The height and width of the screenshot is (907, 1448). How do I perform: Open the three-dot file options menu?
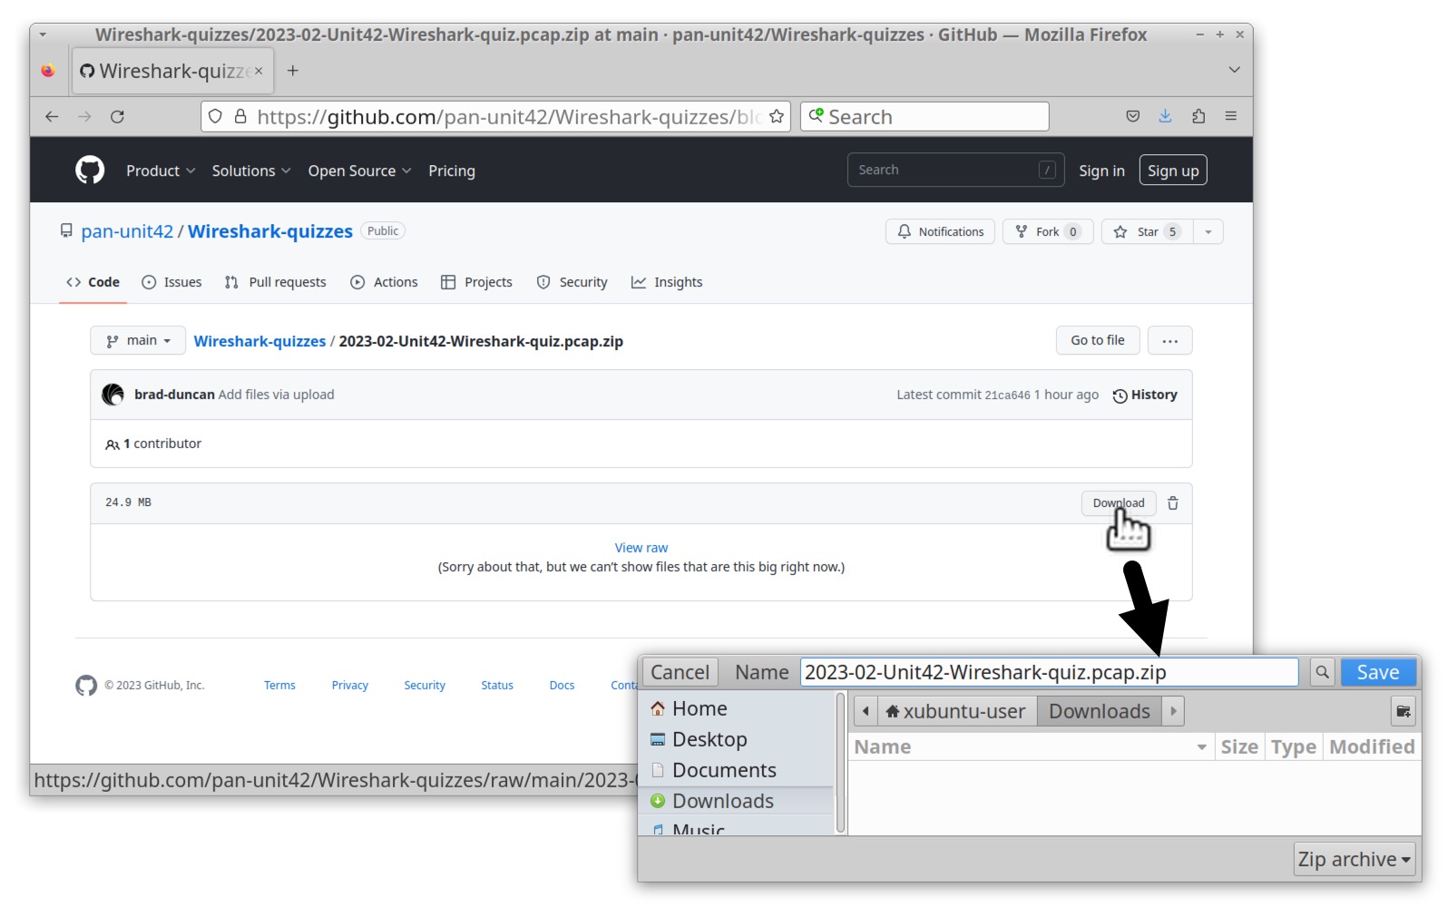point(1170,340)
